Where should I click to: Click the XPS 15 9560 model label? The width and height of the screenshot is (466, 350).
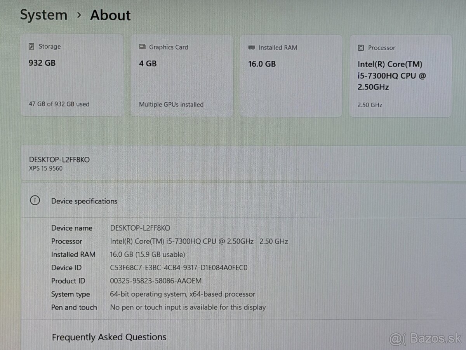(x=45, y=168)
